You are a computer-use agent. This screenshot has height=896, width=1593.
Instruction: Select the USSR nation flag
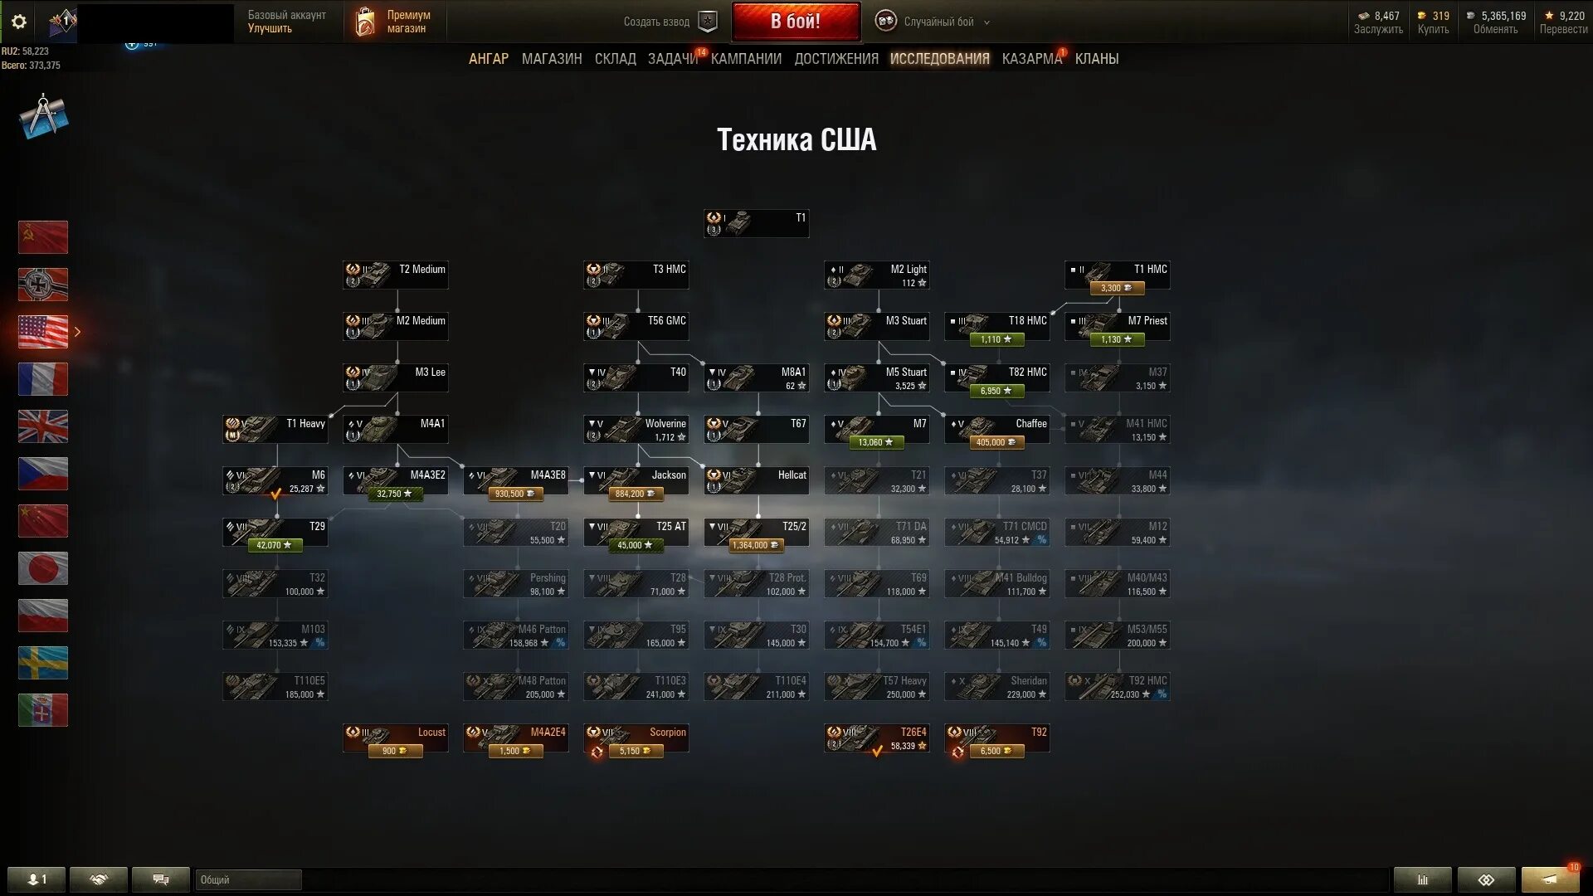pyautogui.click(x=43, y=237)
